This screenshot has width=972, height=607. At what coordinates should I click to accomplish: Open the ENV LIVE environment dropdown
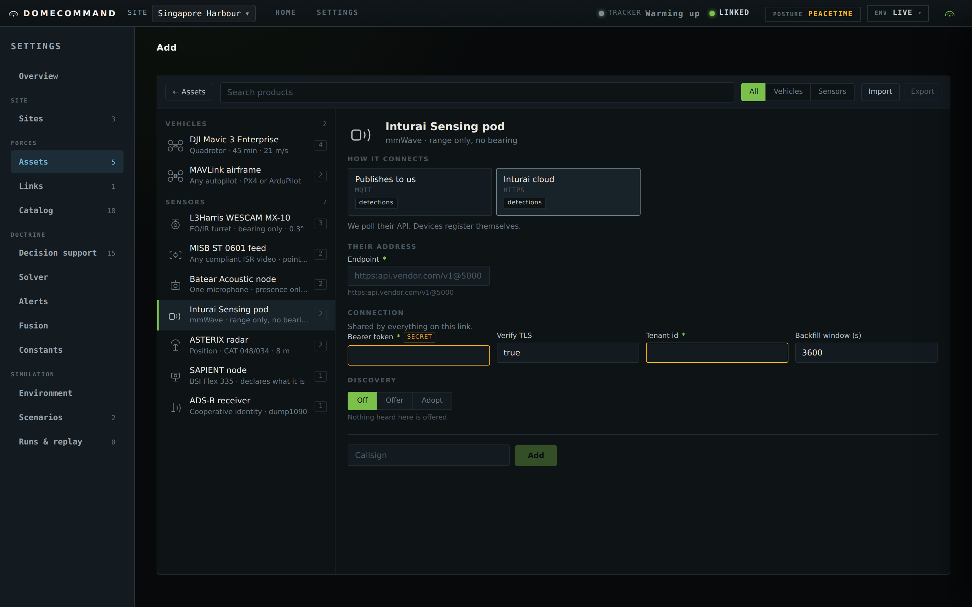click(898, 13)
